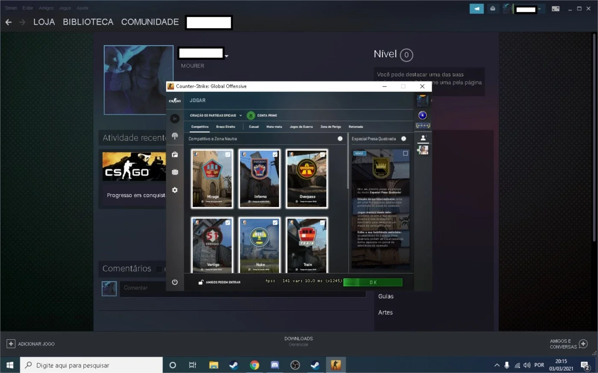Click the Play icon in CS:GO sidebar

tap(175, 118)
